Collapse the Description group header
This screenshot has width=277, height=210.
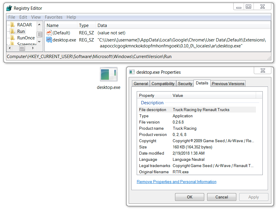(x=152, y=102)
